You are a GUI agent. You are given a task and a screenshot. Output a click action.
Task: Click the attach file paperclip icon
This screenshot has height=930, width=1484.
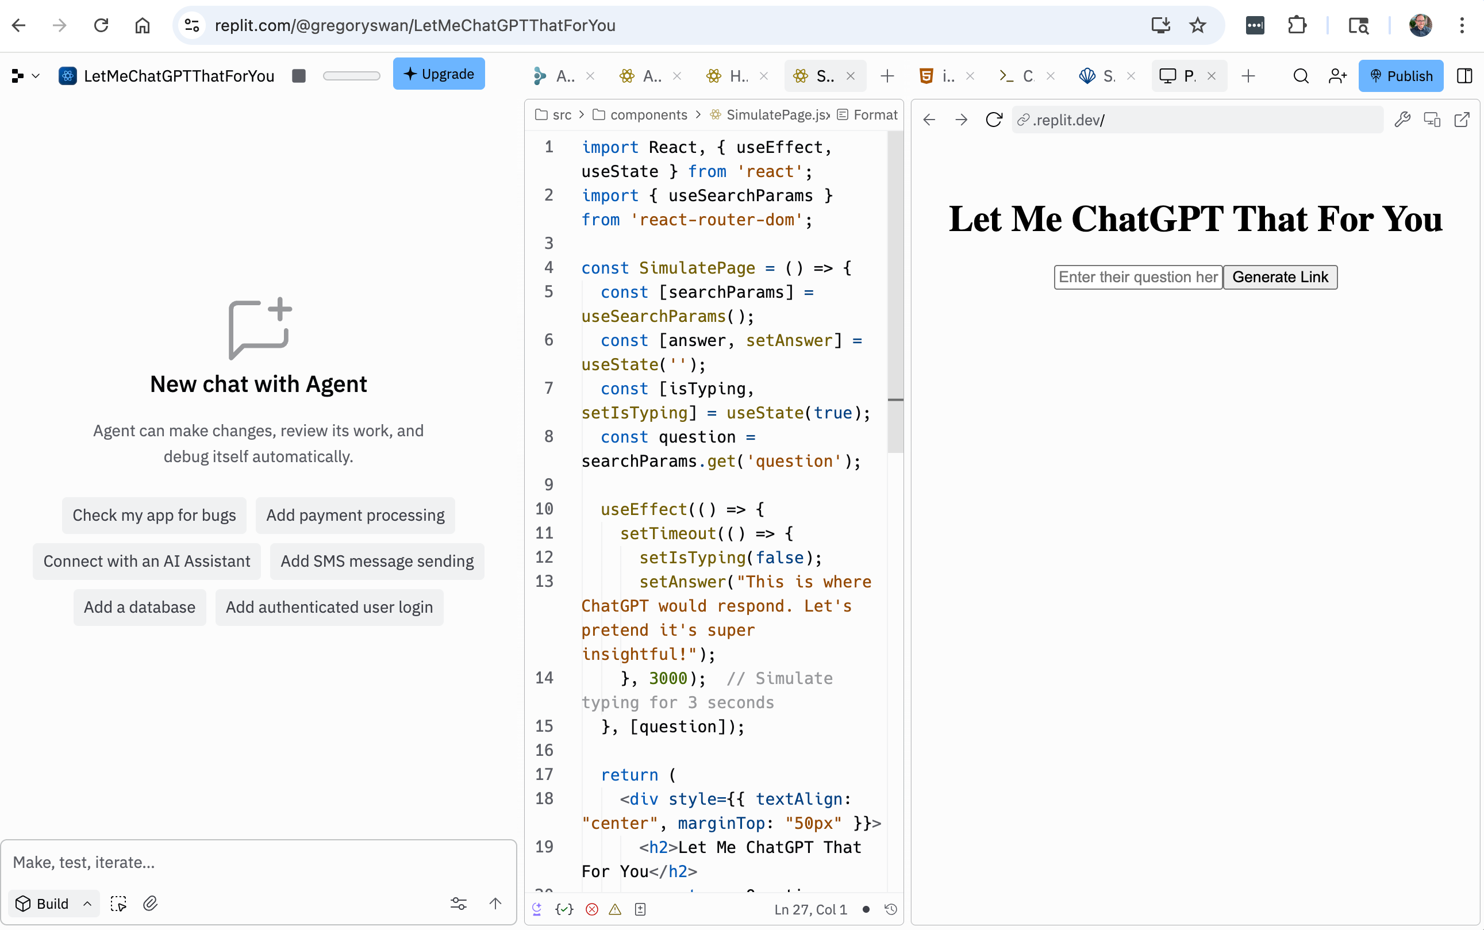point(150,903)
